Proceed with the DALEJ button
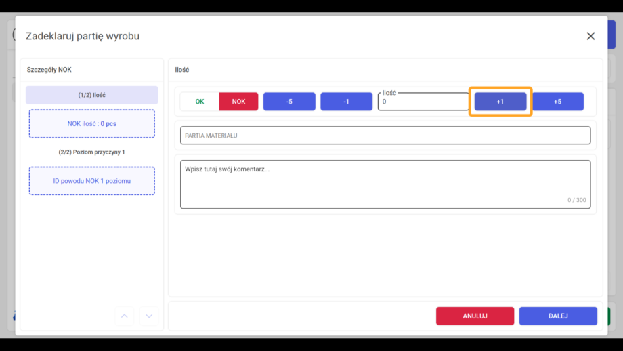The width and height of the screenshot is (623, 351). [558, 316]
